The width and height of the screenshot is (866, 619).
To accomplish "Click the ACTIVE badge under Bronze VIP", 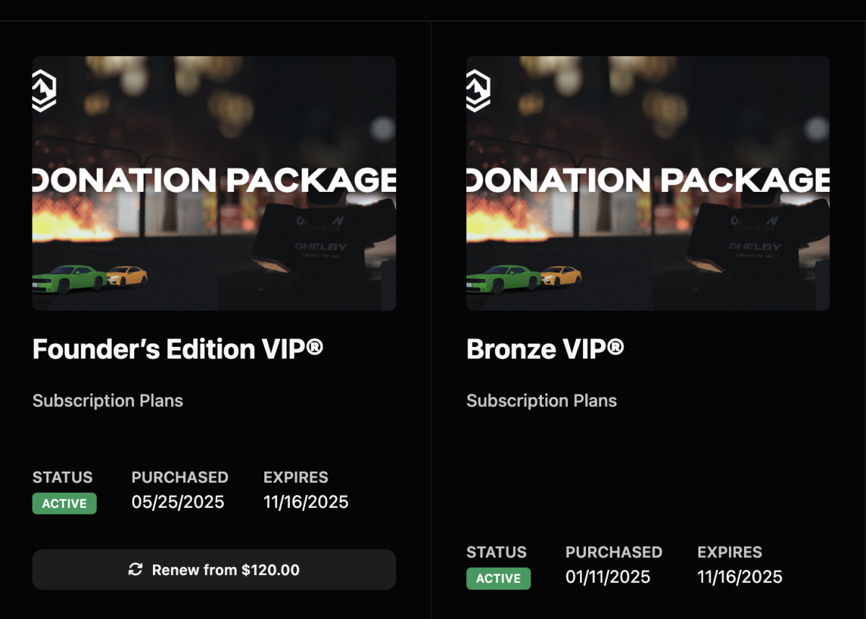I will coord(498,579).
